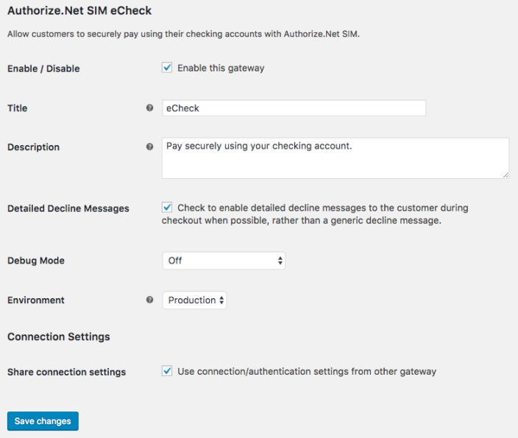
Task: Click the Save changes button
Action: coord(43,421)
